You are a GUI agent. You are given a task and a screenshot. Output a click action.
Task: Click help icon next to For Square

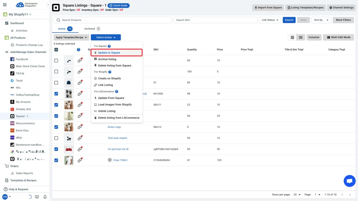coord(109,46)
